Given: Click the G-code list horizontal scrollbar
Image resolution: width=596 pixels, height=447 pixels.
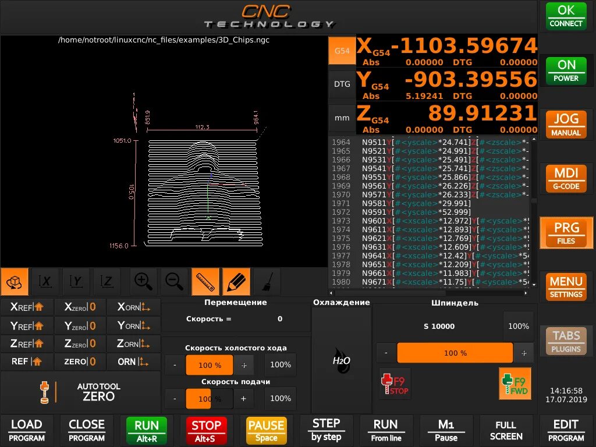Looking at the screenshot, I should [429, 293].
